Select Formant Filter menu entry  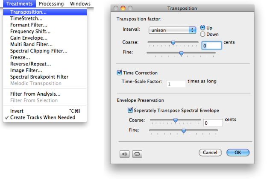(29, 25)
